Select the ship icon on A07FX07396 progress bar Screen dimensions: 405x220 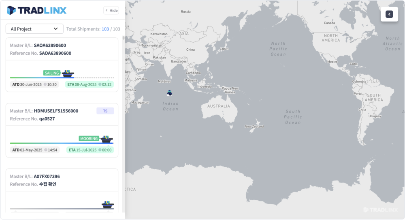pyautogui.click(x=108, y=205)
